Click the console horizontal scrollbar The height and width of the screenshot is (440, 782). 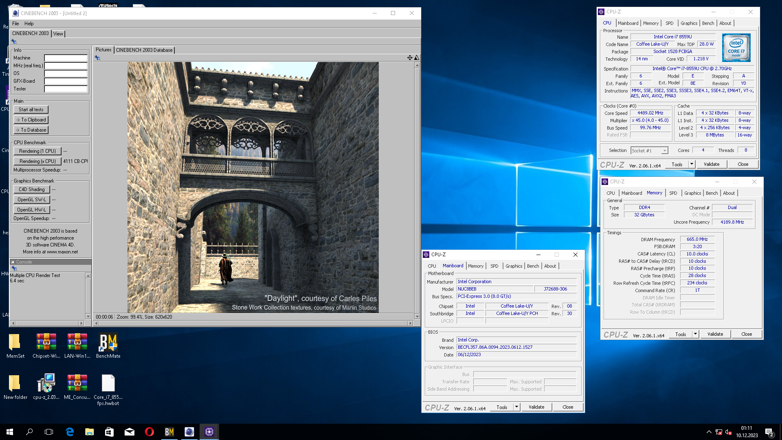click(47, 323)
